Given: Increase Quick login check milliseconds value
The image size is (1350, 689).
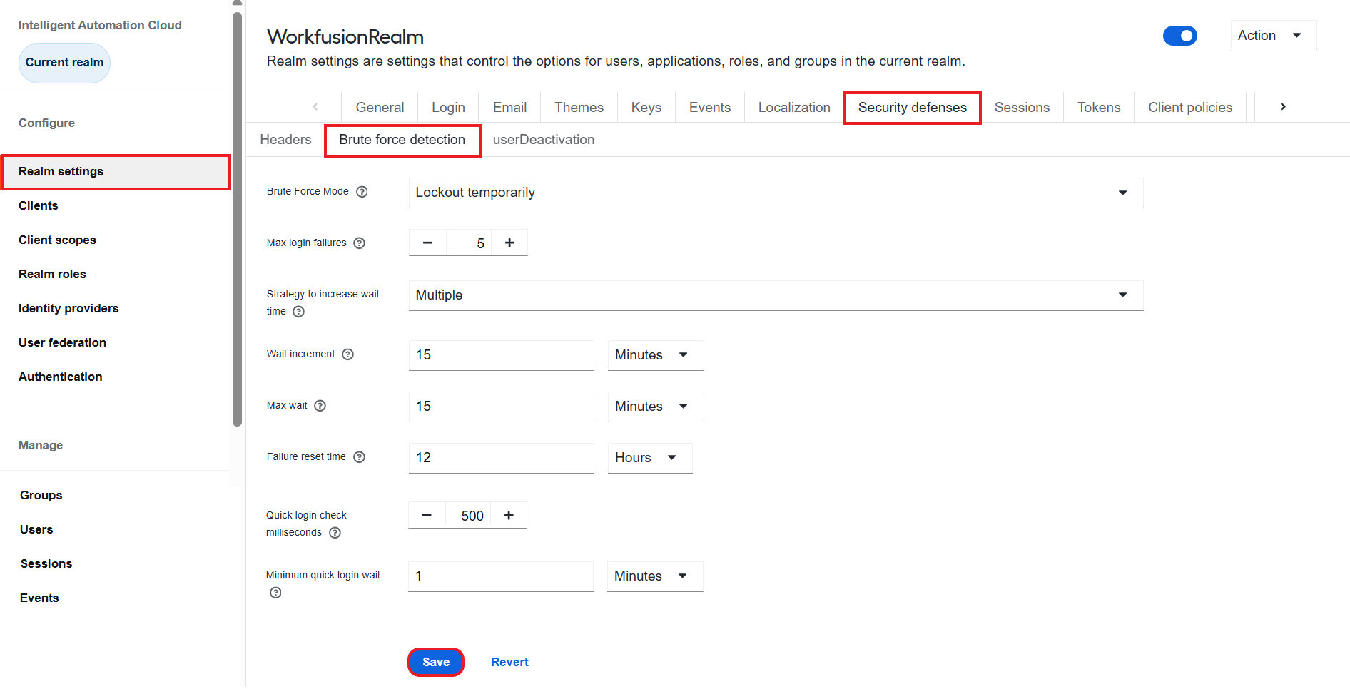Looking at the screenshot, I should 509,515.
